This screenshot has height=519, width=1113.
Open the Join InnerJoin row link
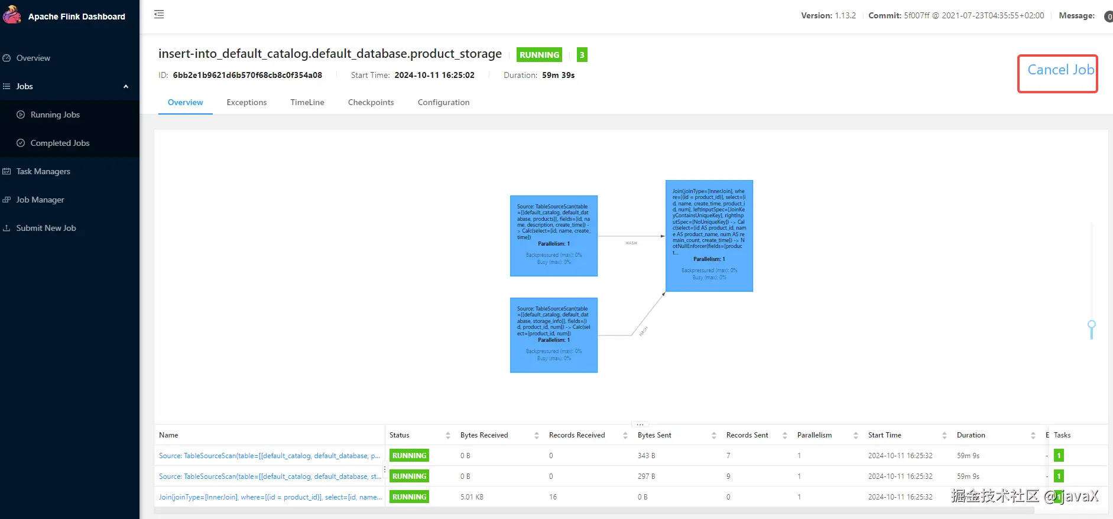point(270,497)
